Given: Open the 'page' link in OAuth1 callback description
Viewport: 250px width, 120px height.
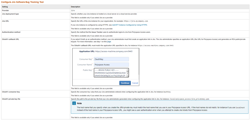Looking at the screenshot, I should [x=109, y=42].
